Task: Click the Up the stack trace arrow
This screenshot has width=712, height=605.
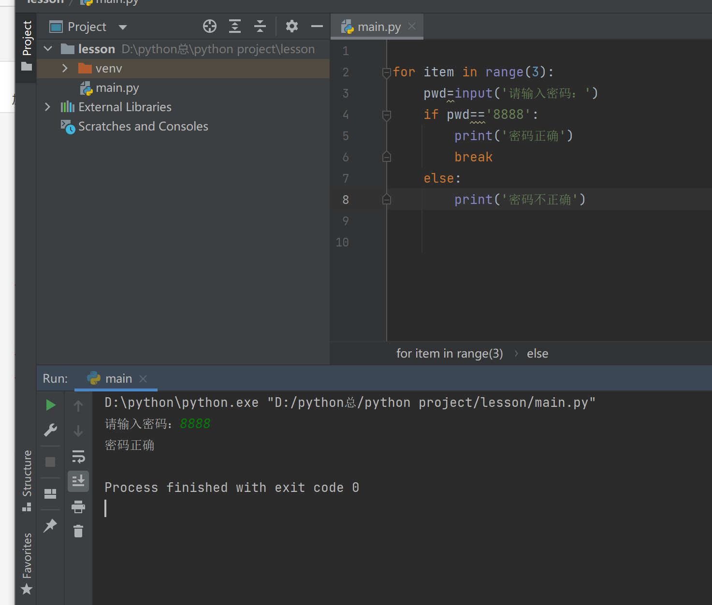Action: 78,405
